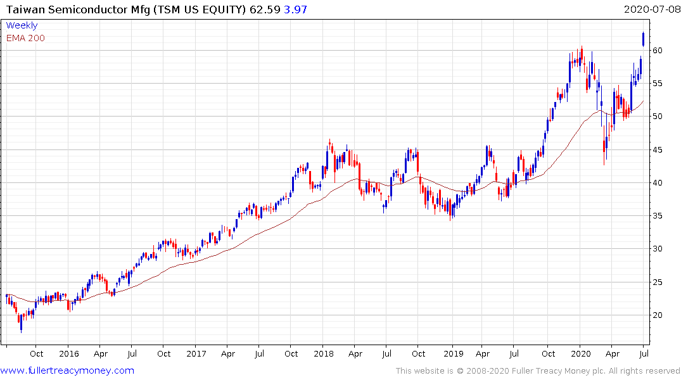Click the 2020 year label on time axis
This screenshot has width=681, height=380.
point(581,353)
